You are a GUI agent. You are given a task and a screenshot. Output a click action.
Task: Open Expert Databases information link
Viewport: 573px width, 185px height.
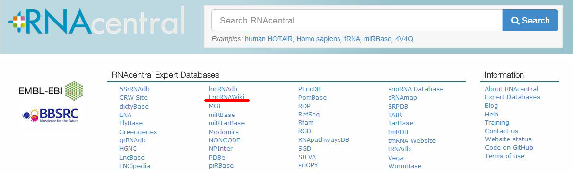coord(512,97)
